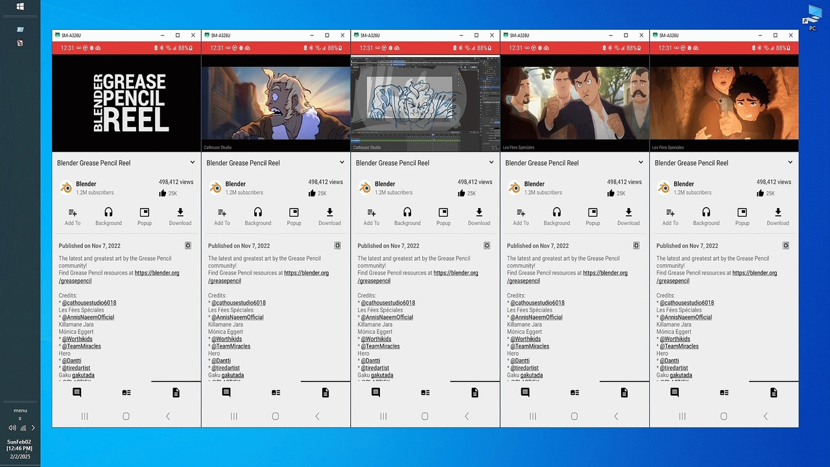Expand the tray arrow beside the network icon
This screenshot has width=830, height=467.
(x=34, y=428)
